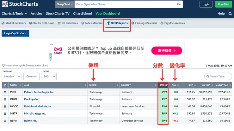Switch to US Industries tab
Viewport: 234px width, 131px height.
click(x=68, y=23)
